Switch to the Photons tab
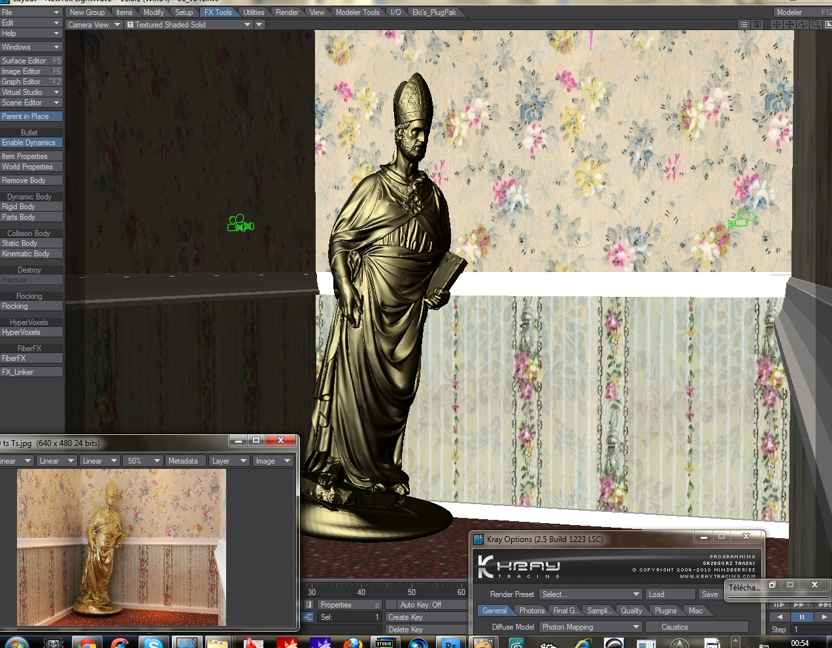 pyautogui.click(x=531, y=611)
